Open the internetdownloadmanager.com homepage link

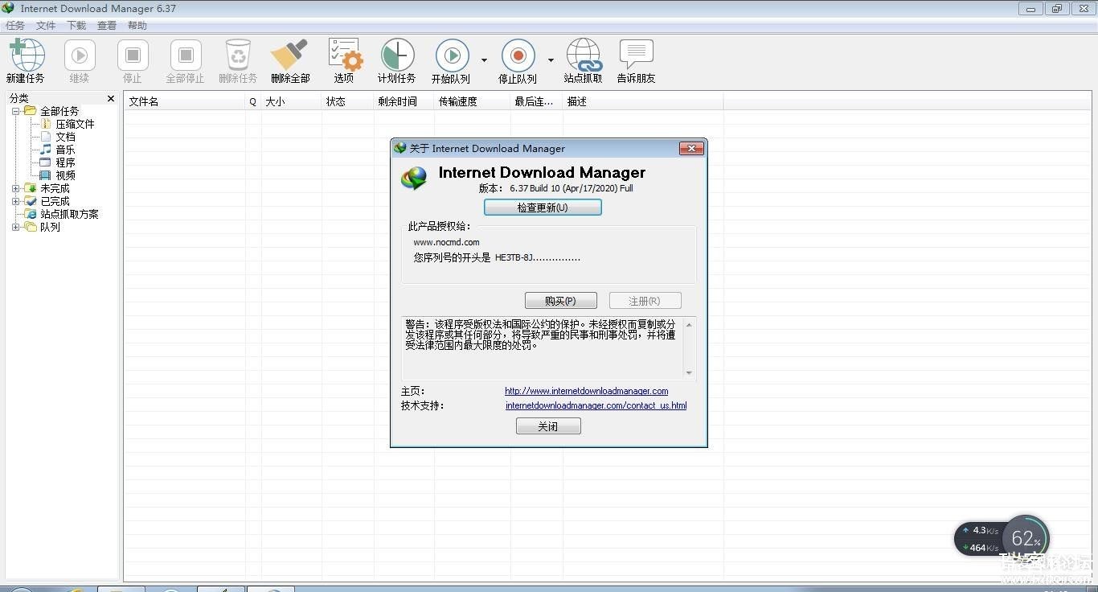[x=587, y=391]
